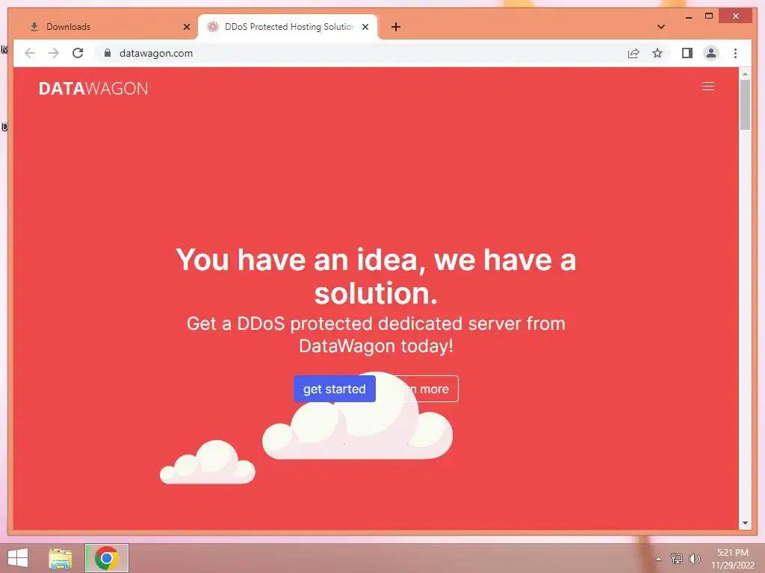Go back to previous page
This screenshot has width=765, height=573.
point(30,53)
